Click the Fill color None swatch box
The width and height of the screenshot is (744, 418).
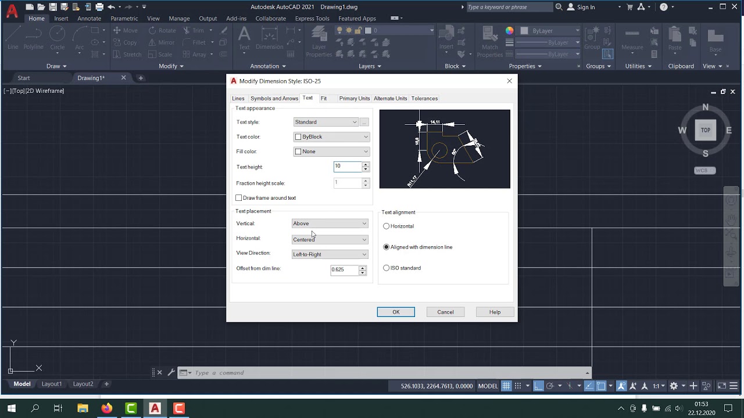pos(298,152)
